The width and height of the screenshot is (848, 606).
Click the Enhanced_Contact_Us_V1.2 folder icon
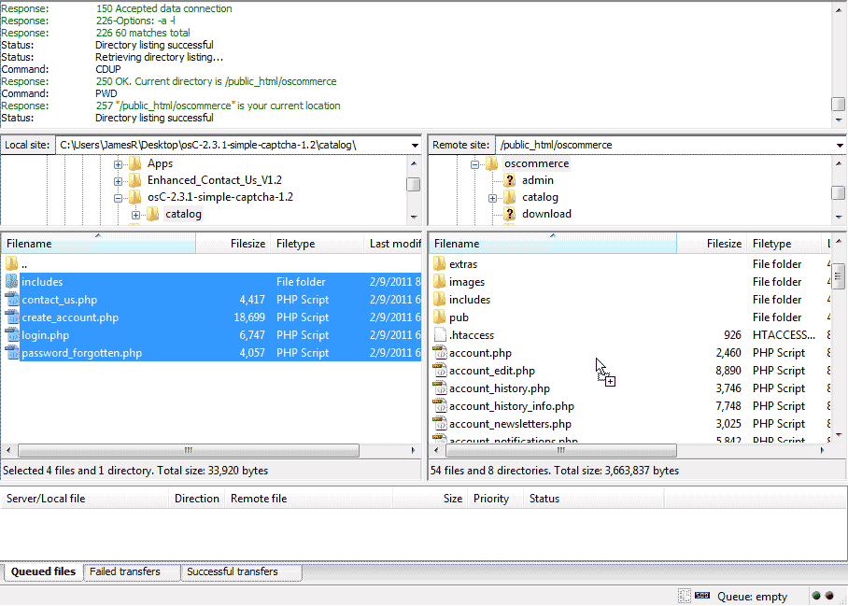pyautogui.click(x=135, y=180)
